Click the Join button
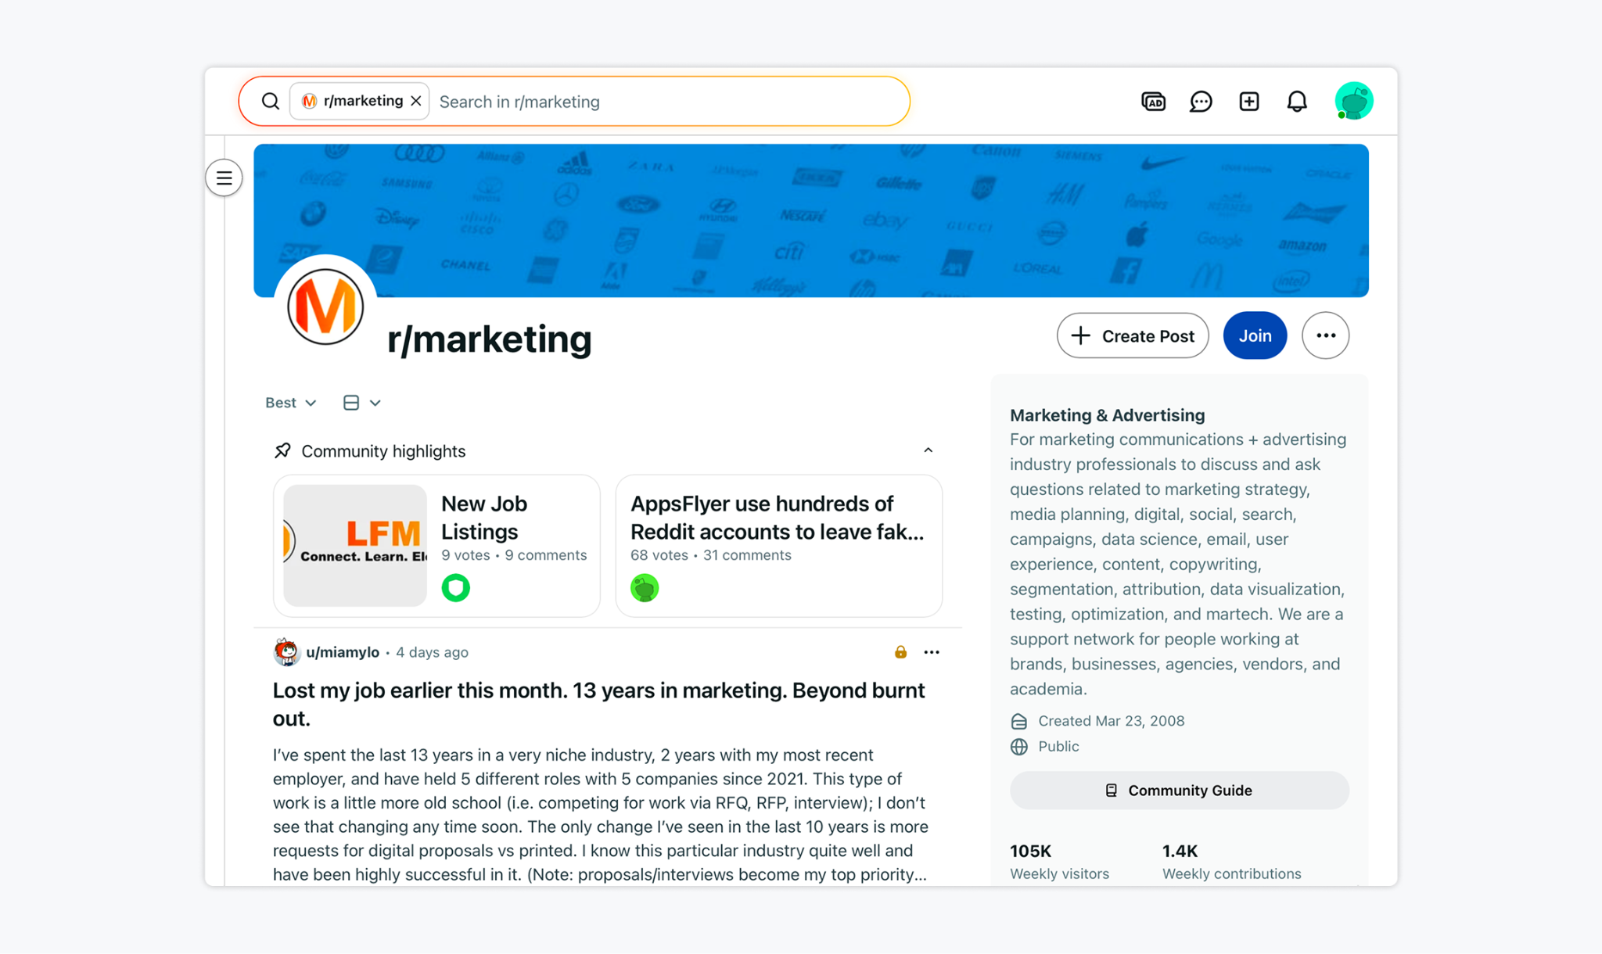Screen dimensions: 1602x954 coord(1255,335)
